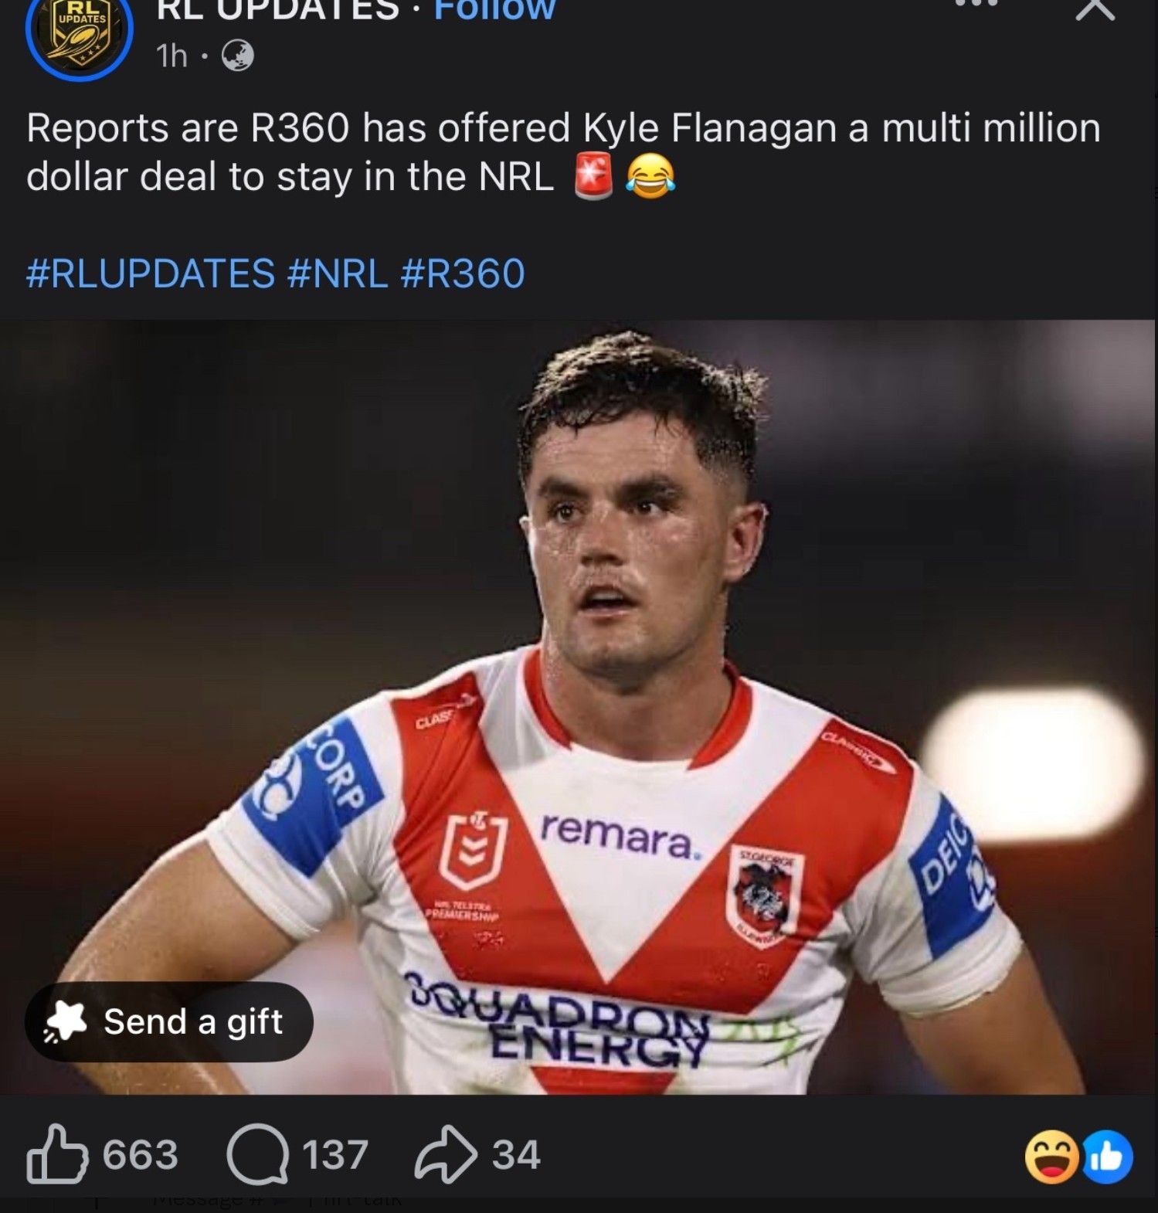Open the #R360 hashtag
This screenshot has height=1213, width=1158.
point(463,274)
